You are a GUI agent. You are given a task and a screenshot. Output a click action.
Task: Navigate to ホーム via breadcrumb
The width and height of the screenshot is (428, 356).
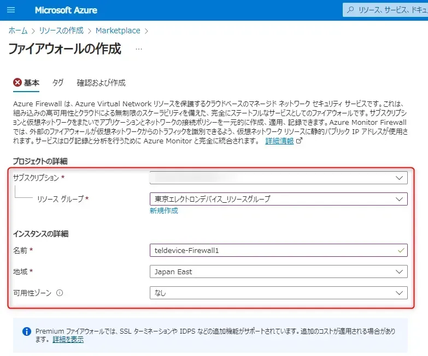(17, 31)
